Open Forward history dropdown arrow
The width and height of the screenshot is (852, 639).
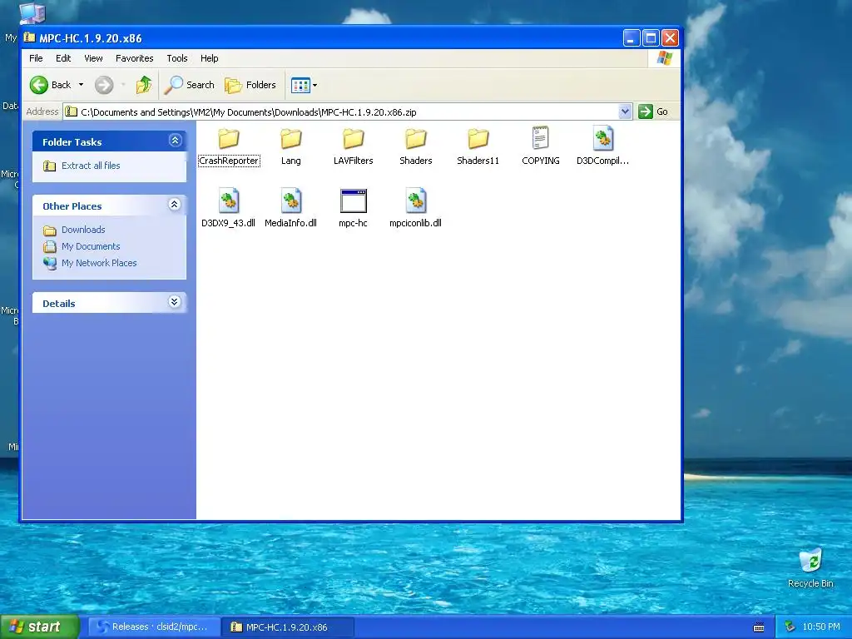[x=123, y=85]
